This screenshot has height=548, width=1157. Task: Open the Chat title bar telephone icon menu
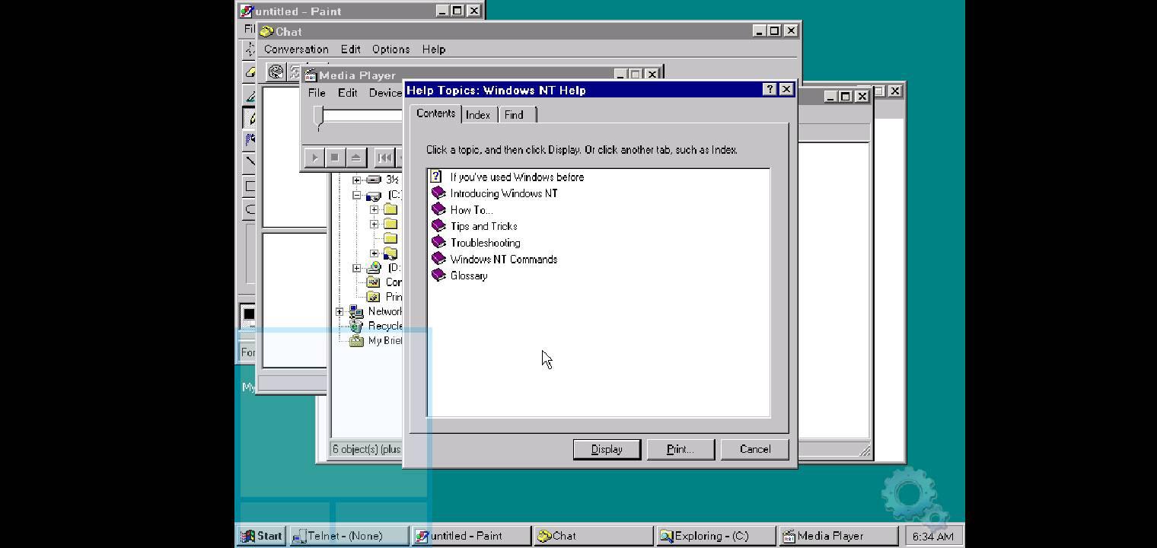coord(266,31)
